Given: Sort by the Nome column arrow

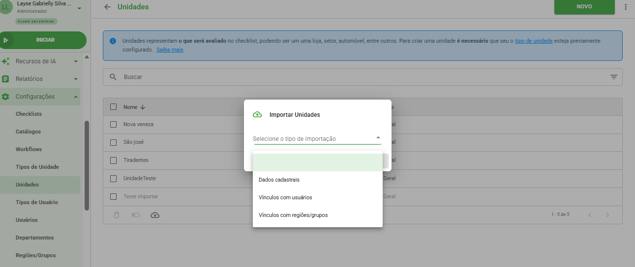Looking at the screenshot, I should pos(143,107).
